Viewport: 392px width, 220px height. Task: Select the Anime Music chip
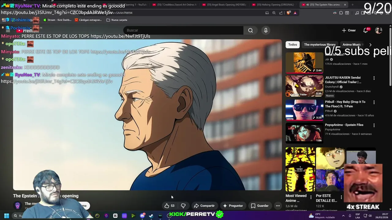click(x=352, y=45)
